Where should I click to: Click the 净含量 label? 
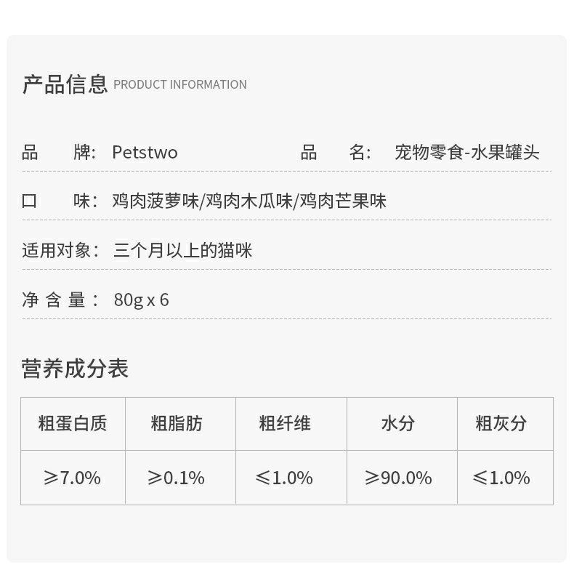tap(60, 300)
